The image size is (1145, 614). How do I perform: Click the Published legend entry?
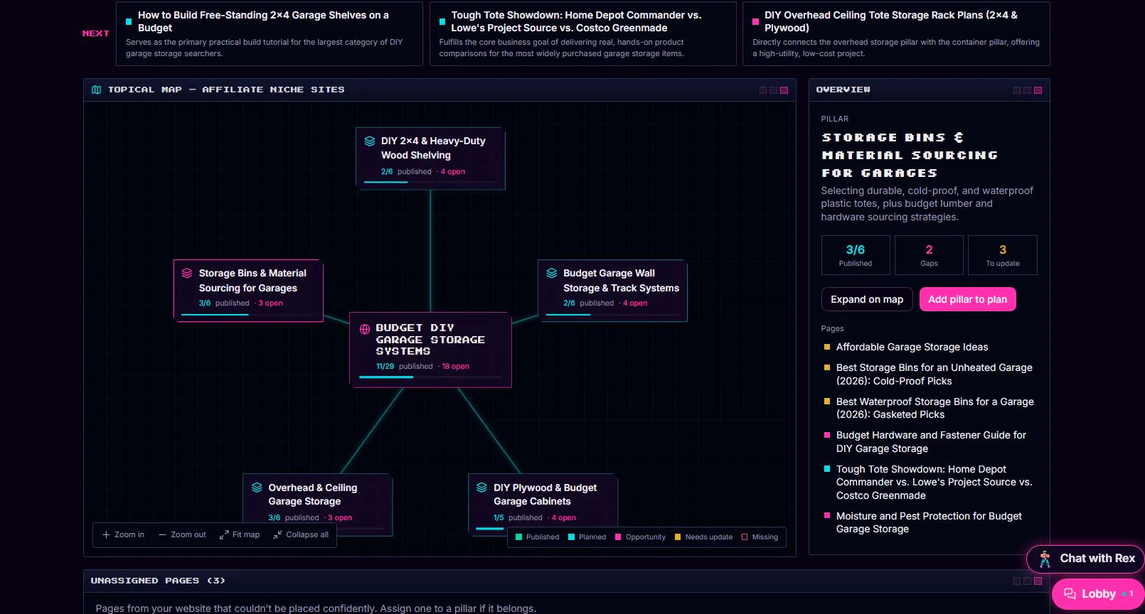pos(537,537)
